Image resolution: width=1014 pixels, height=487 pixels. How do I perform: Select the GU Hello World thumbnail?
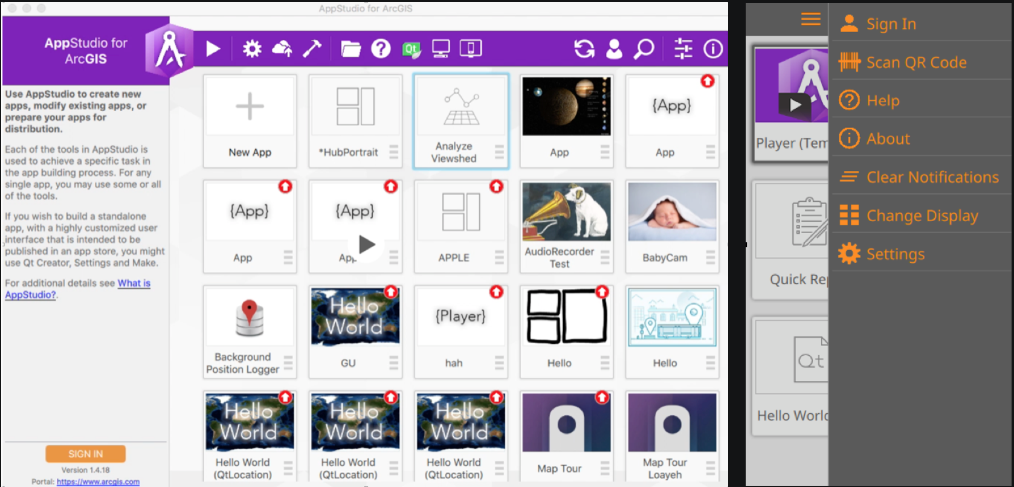pyautogui.click(x=355, y=317)
